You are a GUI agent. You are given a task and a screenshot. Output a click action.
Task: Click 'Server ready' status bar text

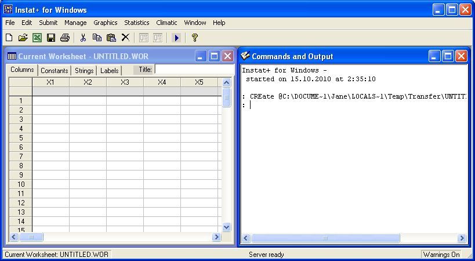tap(266, 255)
